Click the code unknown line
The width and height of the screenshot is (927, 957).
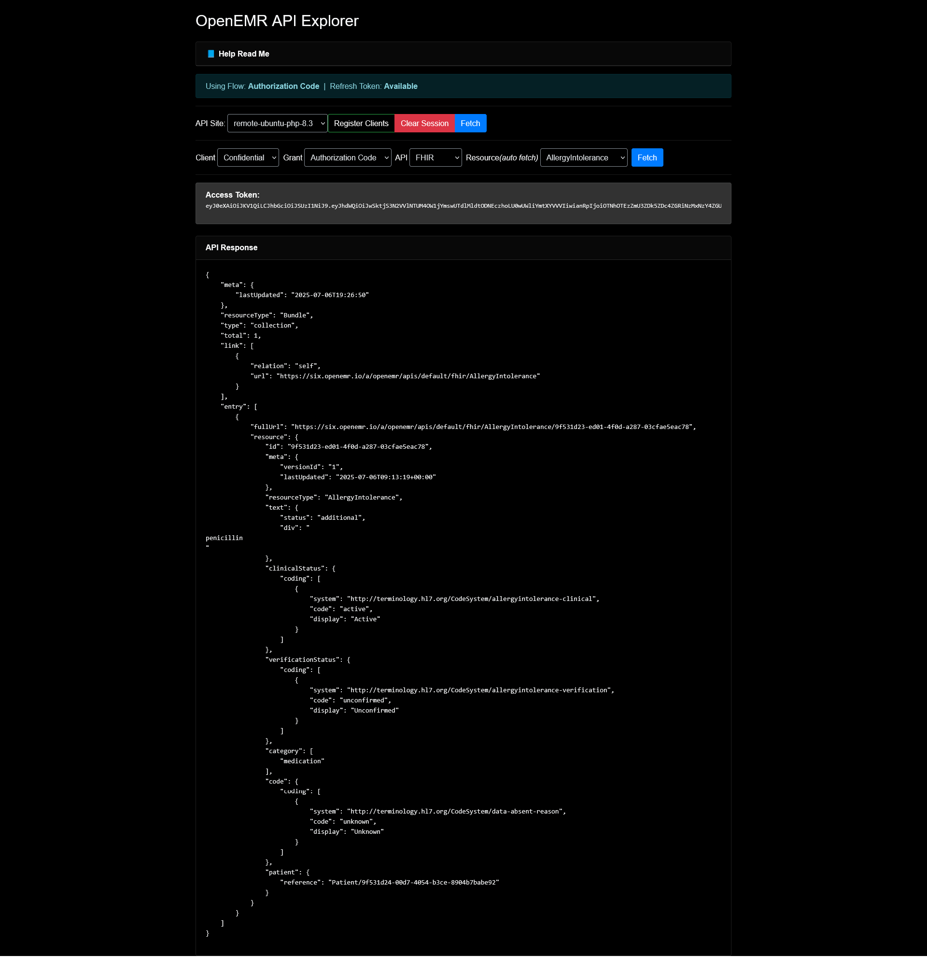(343, 822)
